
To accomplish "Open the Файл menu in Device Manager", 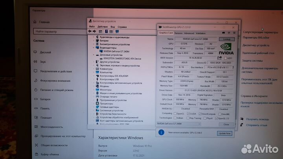I will coord(92,27).
